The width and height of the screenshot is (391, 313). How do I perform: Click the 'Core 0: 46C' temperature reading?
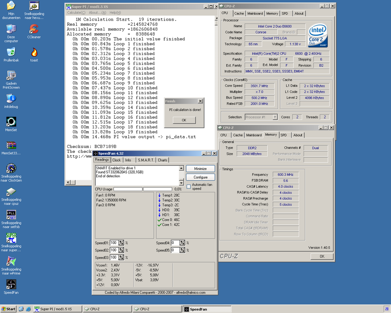point(171,220)
